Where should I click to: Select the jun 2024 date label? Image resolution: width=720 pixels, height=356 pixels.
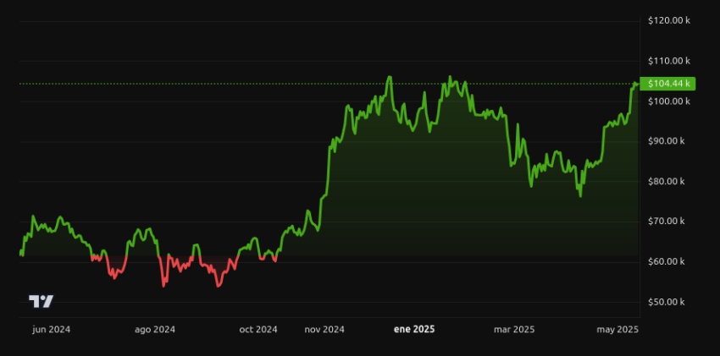pos(51,330)
